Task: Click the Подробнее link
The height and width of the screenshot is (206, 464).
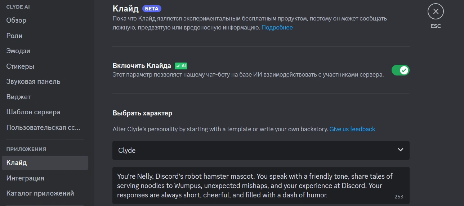Action: (x=277, y=28)
